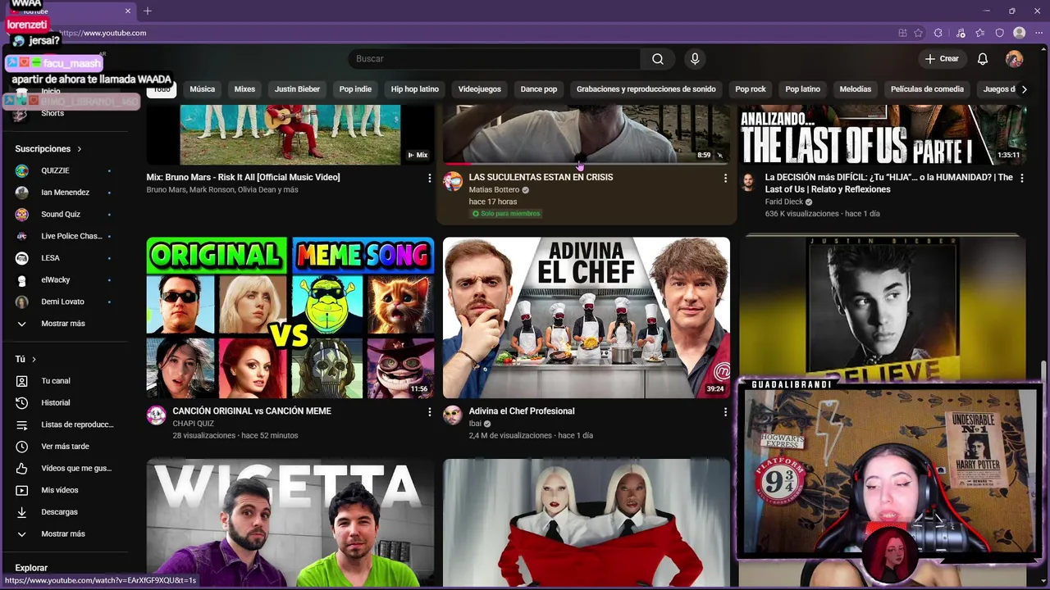1050x590 pixels.
Task: Expand the Suscripciones section header
Action: click(x=48, y=149)
